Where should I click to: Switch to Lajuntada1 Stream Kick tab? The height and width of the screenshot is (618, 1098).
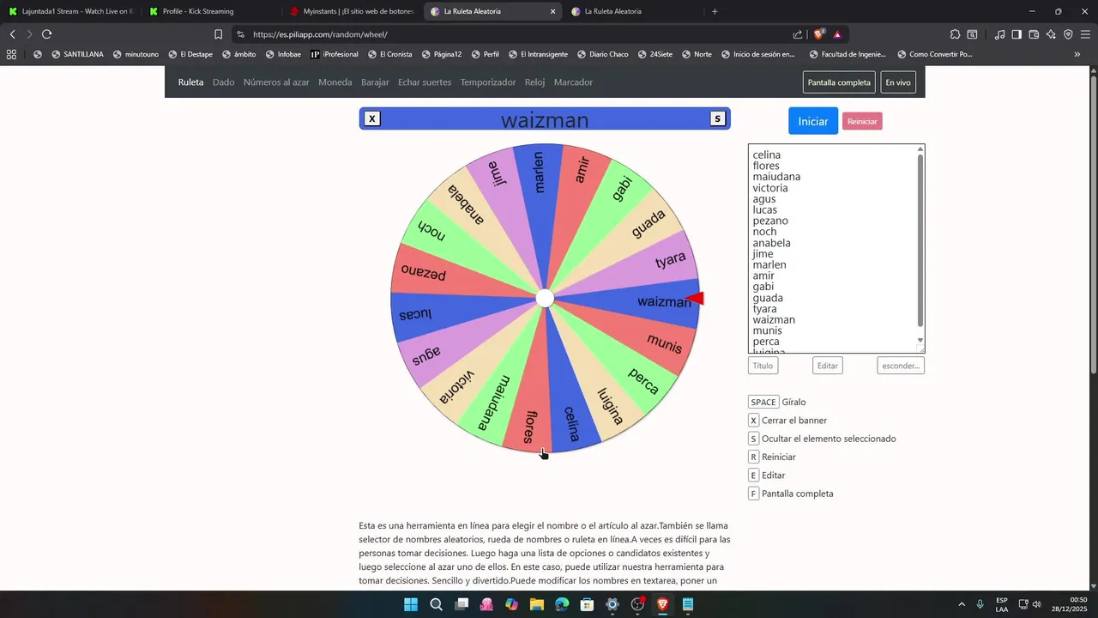[x=69, y=11]
